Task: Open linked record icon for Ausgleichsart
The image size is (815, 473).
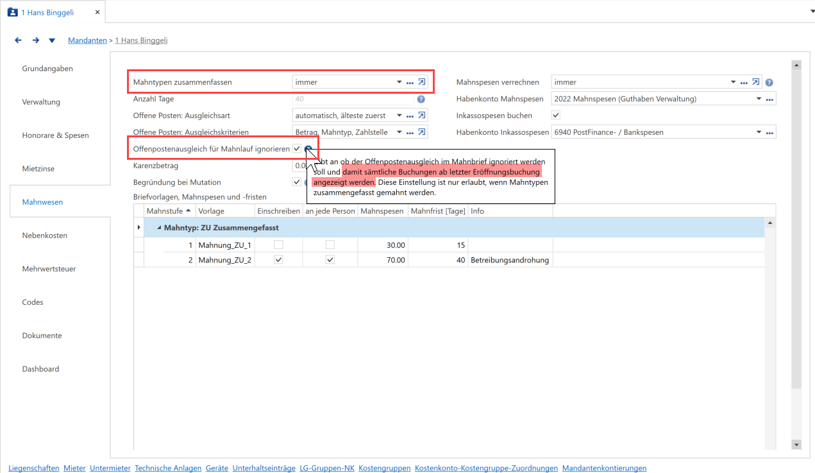Action: (422, 116)
